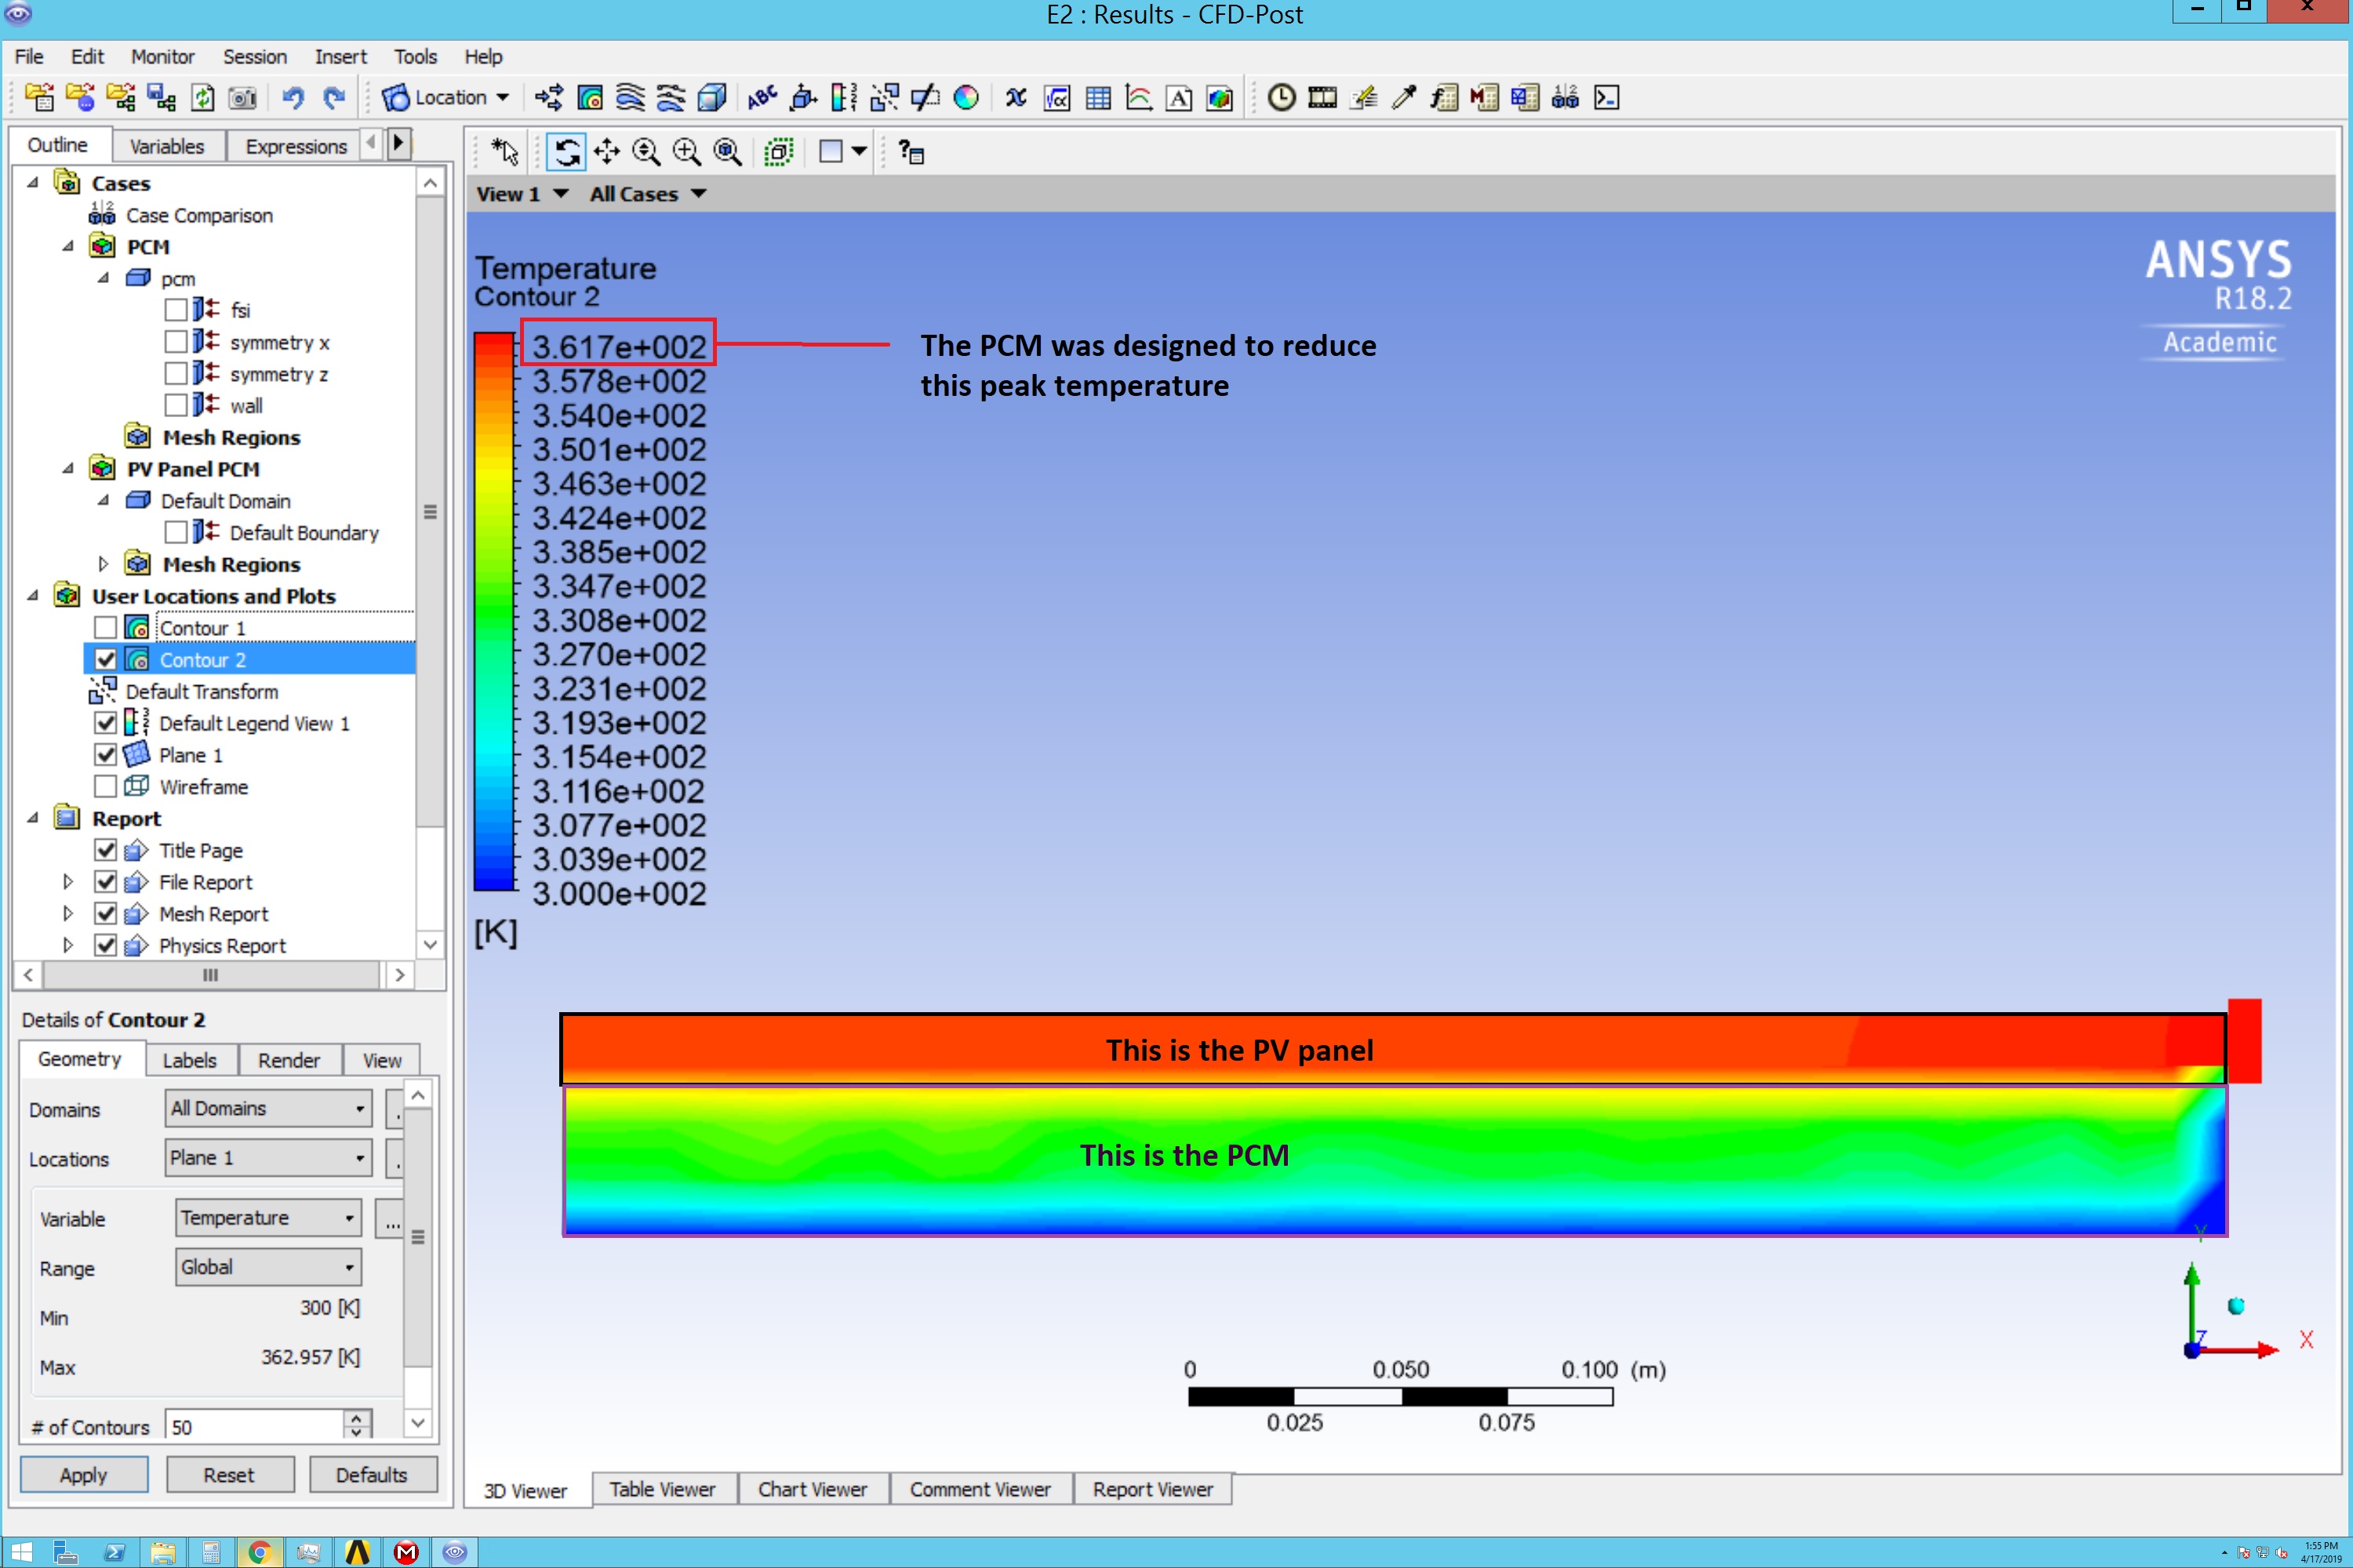Click the Reset button

(x=229, y=1474)
